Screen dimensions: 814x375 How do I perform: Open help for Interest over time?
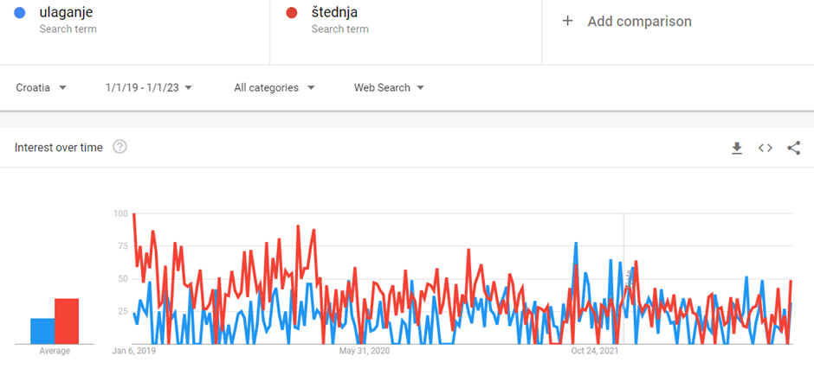[x=120, y=147]
